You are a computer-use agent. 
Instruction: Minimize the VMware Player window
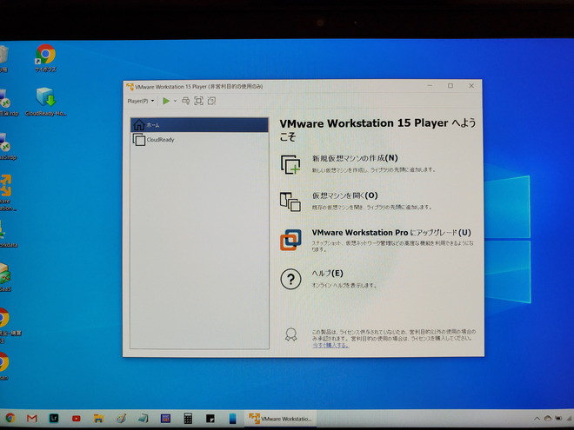(x=430, y=85)
